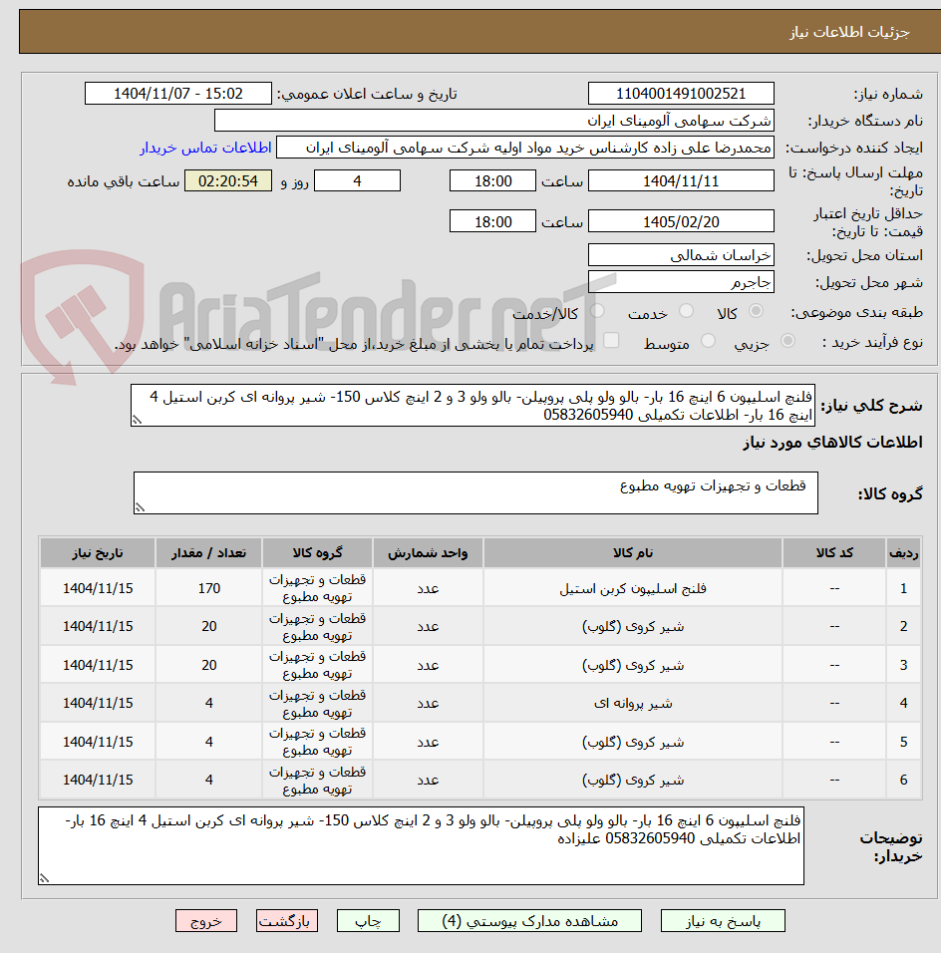This screenshot has height=953, width=941.
Task: Open مشاهده مدارک پیوستی (4) button
Action: pyautogui.click(x=529, y=921)
